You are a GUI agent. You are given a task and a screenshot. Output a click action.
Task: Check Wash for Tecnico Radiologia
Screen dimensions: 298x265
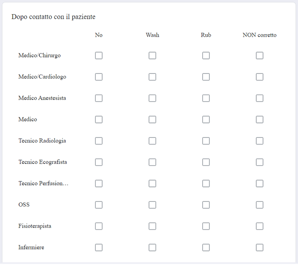point(152,141)
